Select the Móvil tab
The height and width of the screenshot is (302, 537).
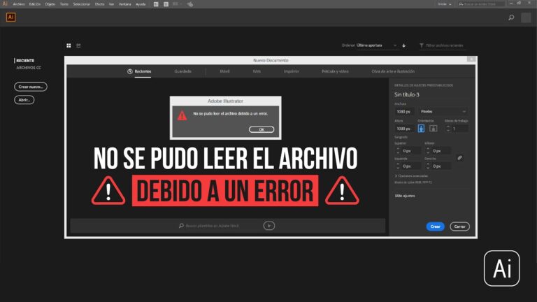pyautogui.click(x=224, y=71)
